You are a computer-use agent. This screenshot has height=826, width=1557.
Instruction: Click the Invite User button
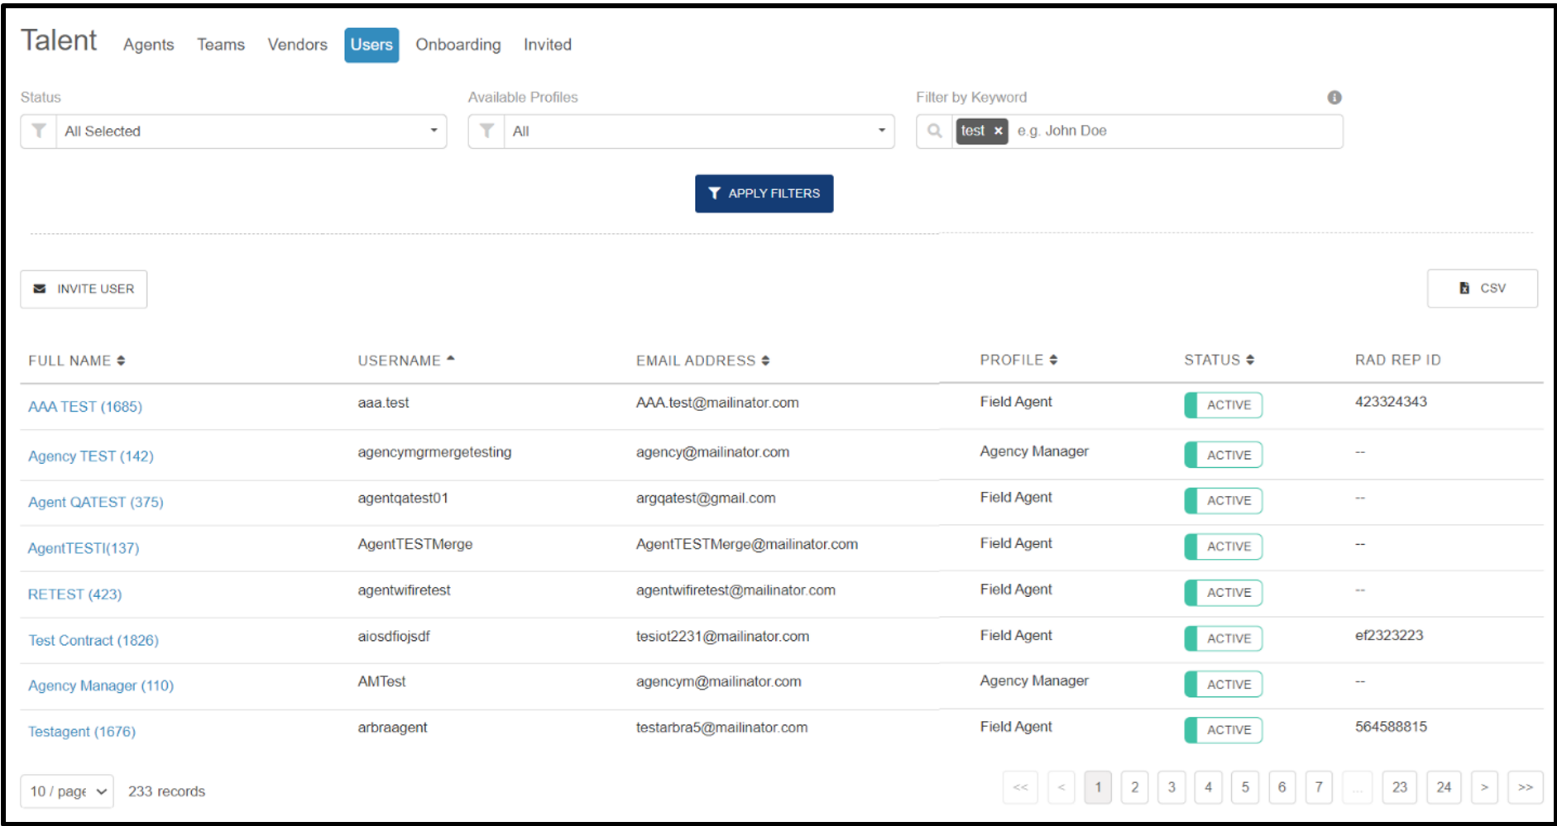click(x=84, y=289)
